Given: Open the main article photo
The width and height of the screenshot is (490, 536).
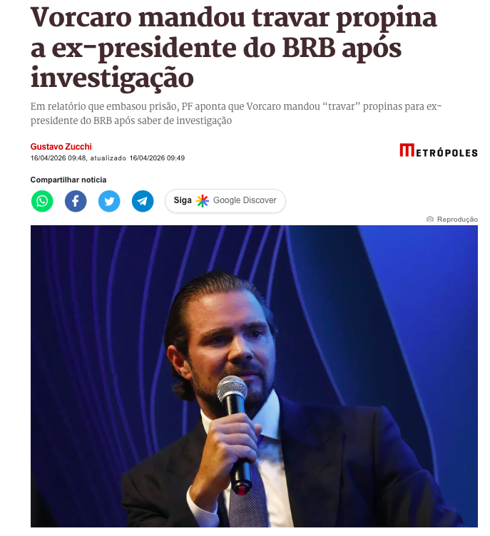Looking at the screenshot, I should [254, 376].
